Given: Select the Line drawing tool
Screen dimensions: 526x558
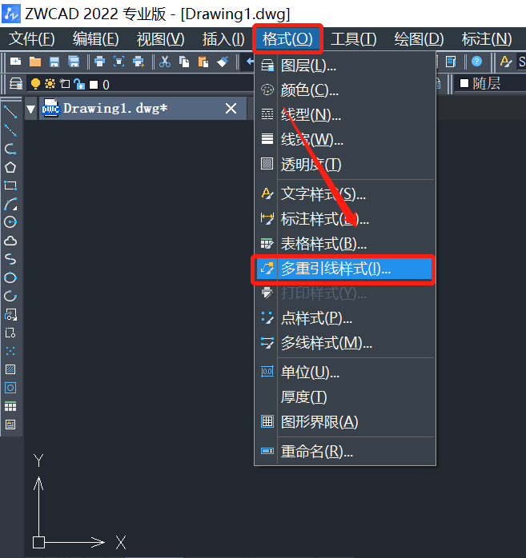Looking at the screenshot, I should click(x=10, y=113).
